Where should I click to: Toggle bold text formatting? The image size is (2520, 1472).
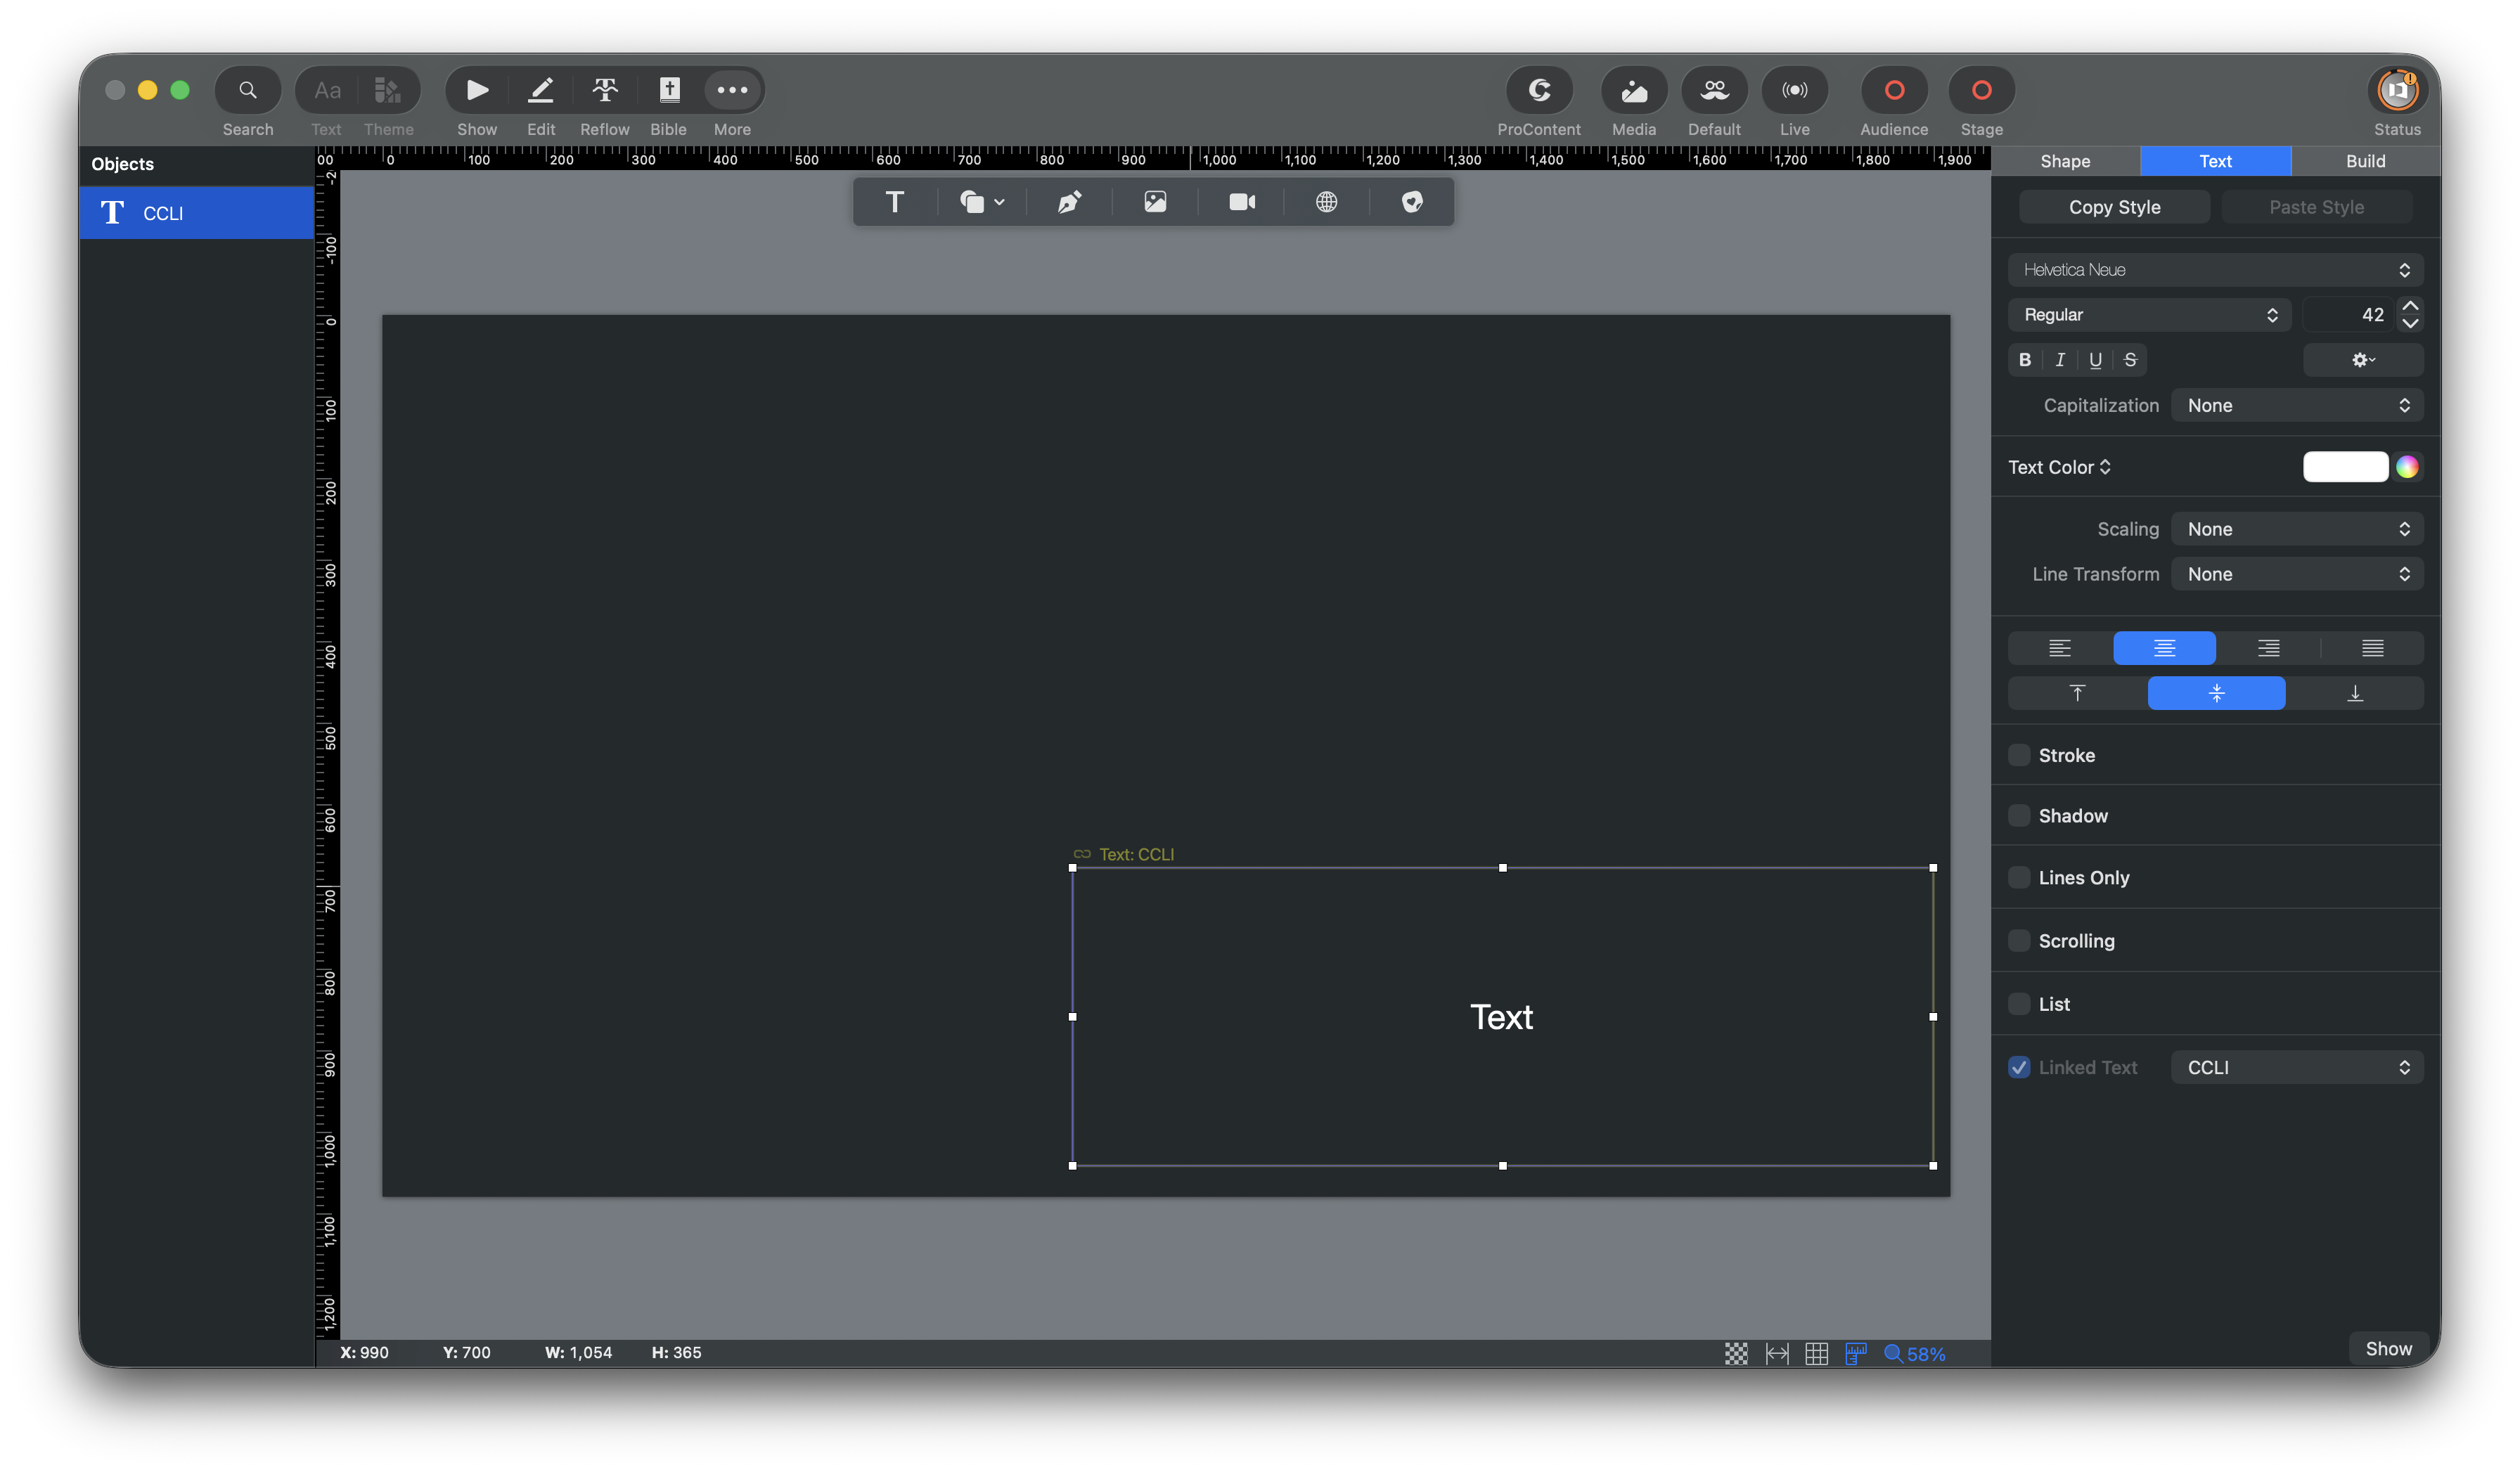2025,360
